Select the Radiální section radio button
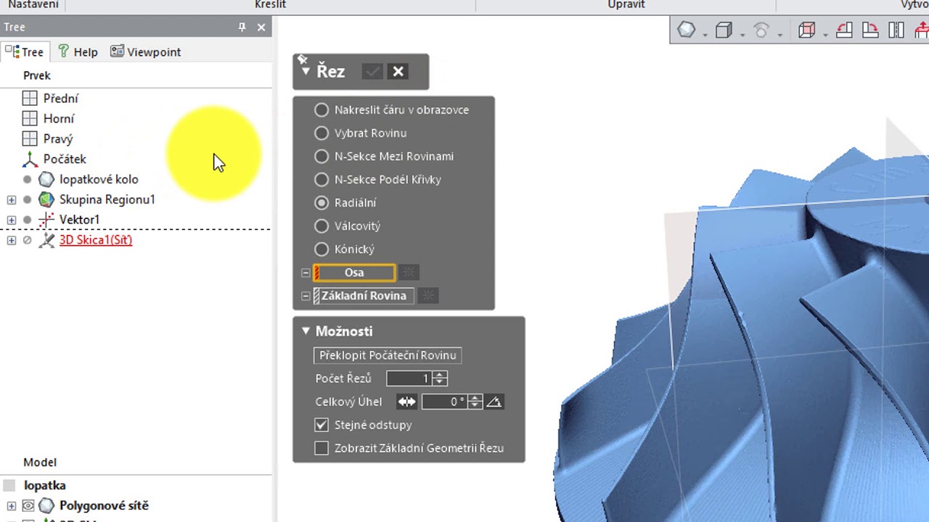929x522 pixels. click(322, 203)
